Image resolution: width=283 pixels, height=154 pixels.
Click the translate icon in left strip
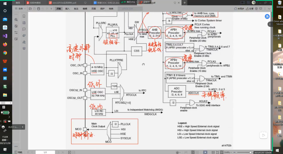pos(16,26)
